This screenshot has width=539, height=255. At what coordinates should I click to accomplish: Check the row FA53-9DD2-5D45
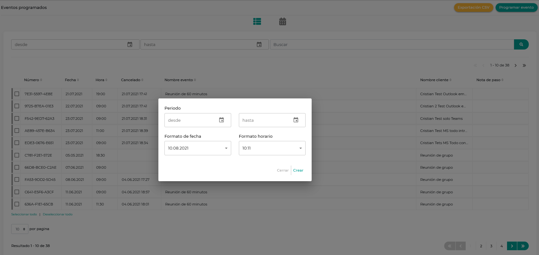point(17,180)
